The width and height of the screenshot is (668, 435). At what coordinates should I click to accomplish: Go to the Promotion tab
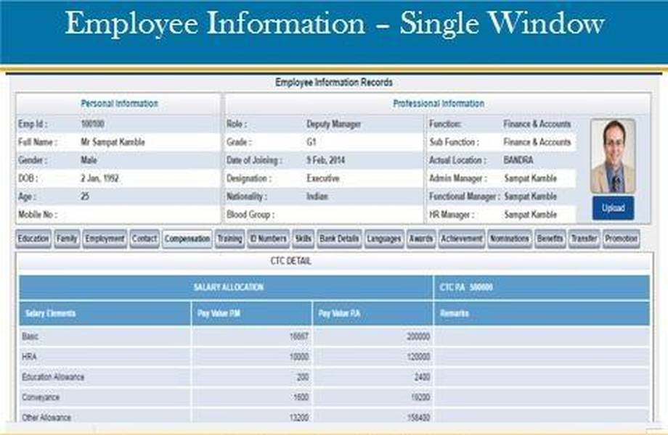621,239
